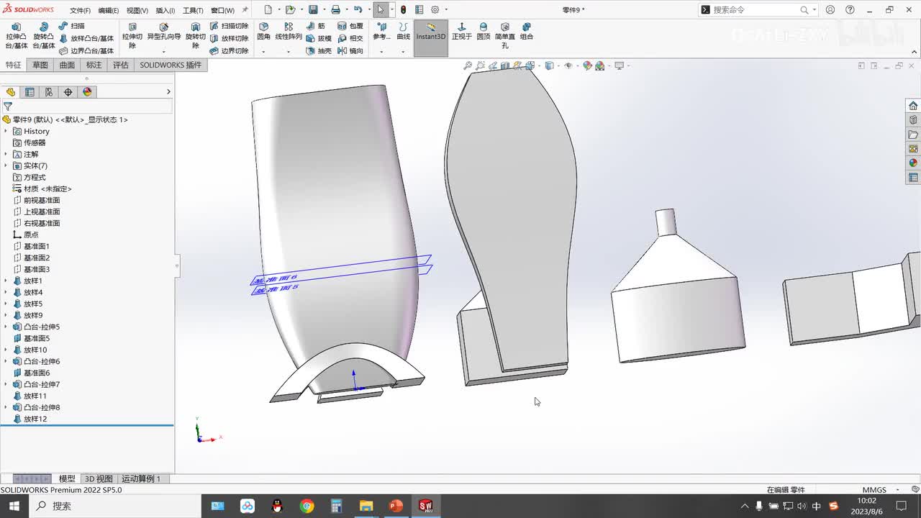The width and height of the screenshot is (921, 518).
Task: Select the 相交 intersect tool
Action: [x=350, y=38]
